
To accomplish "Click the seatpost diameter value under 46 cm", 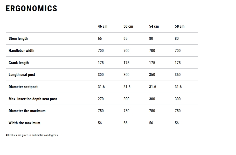I will (x=101, y=87).
